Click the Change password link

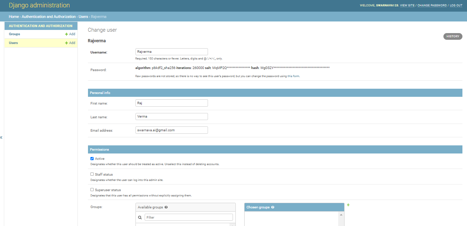pos(432,6)
